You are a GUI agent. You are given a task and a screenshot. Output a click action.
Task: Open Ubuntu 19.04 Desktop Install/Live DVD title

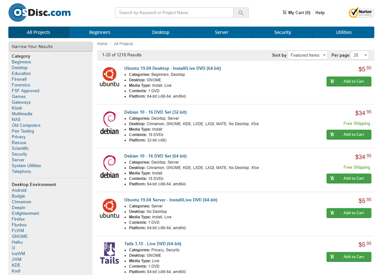pos(172,69)
